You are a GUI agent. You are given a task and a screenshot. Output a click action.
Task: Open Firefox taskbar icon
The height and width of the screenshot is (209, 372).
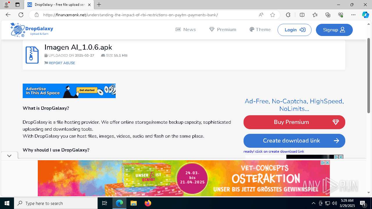click(148, 203)
